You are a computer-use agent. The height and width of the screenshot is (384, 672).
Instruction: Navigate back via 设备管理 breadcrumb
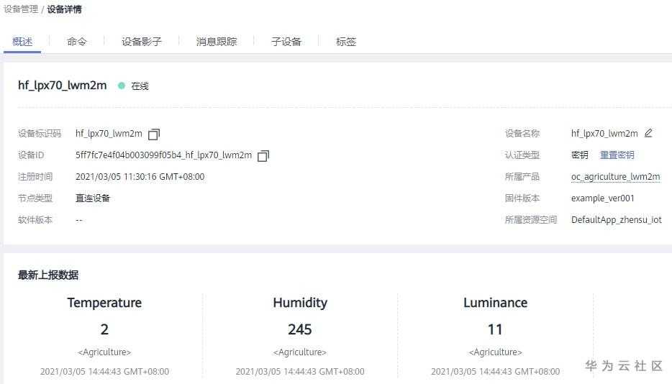click(x=21, y=9)
